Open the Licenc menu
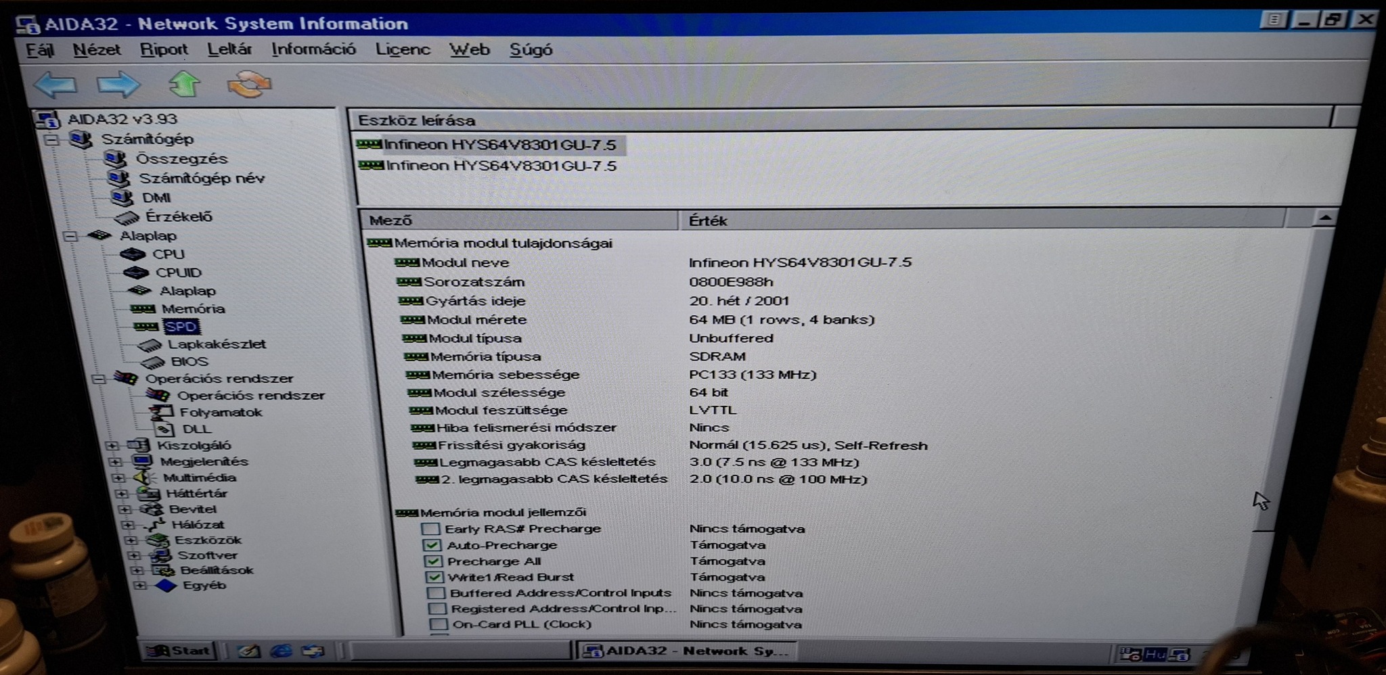Viewport: 1386px width, 675px height. [403, 49]
